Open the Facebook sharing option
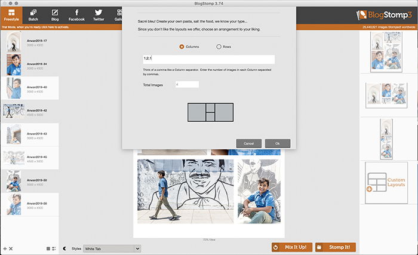The image size is (418, 255). (76, 15)
